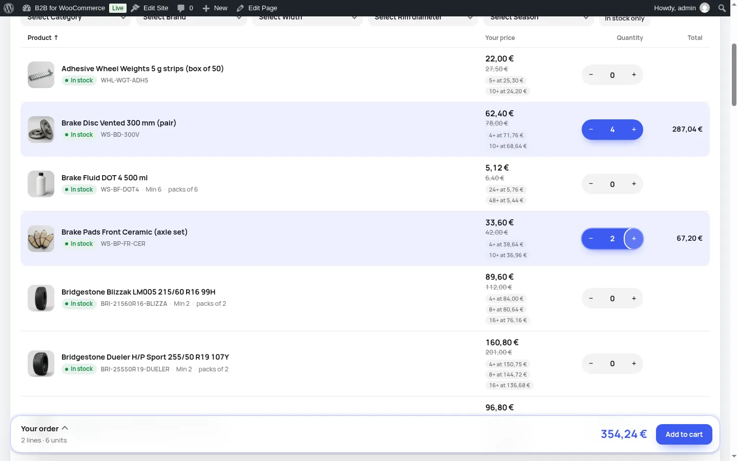
Task: Decrease quantity of Brake Disc Vented
Action: point(591,130)
